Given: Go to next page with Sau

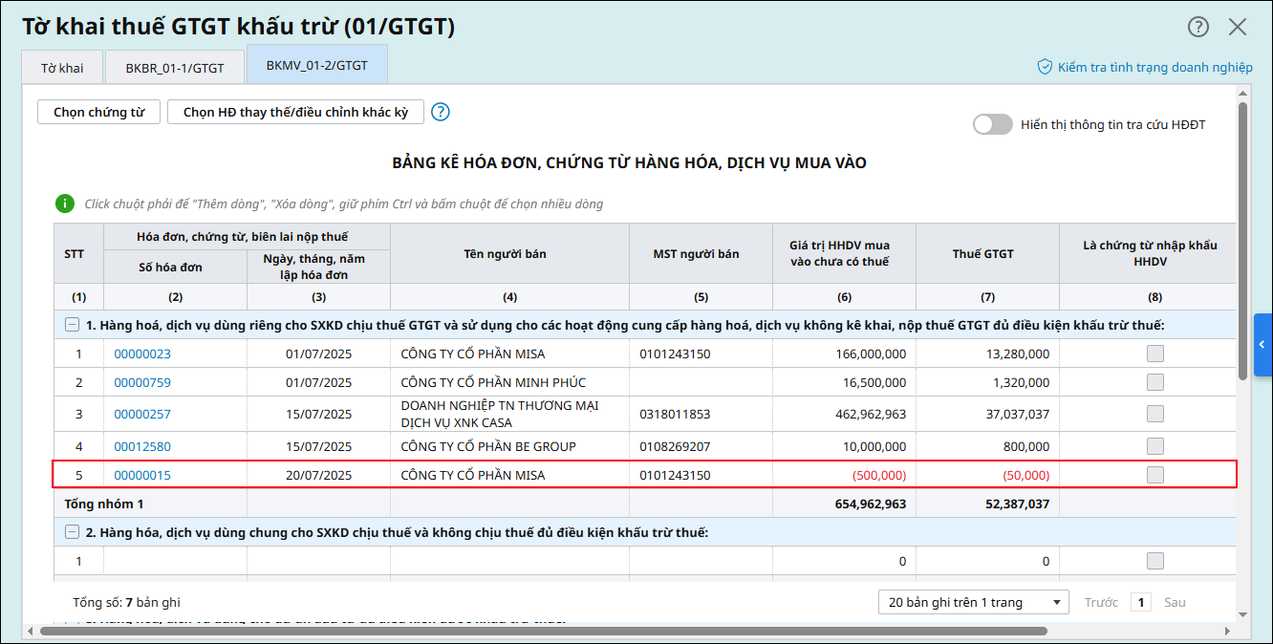Looking at the screenshot, I should (x=1175, y=602).
